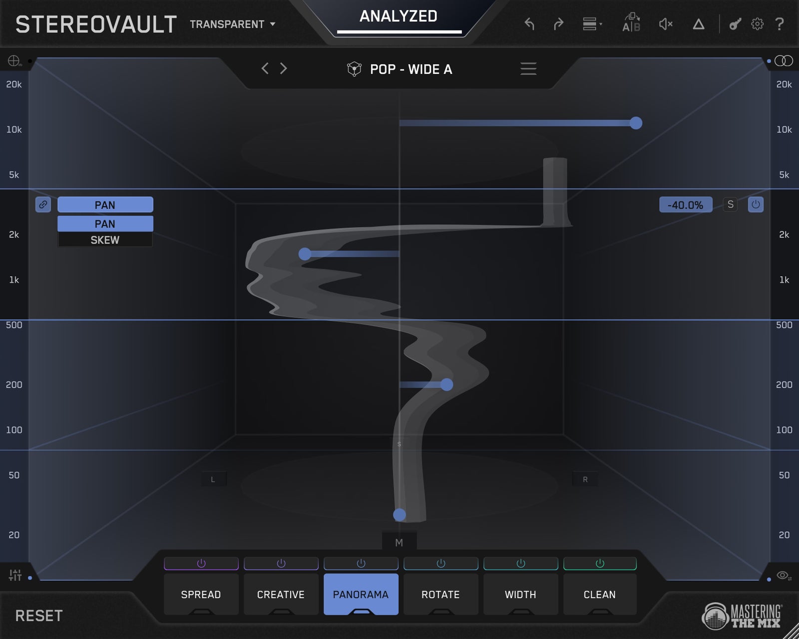Click the key license icon

click(x=735, y=24)
